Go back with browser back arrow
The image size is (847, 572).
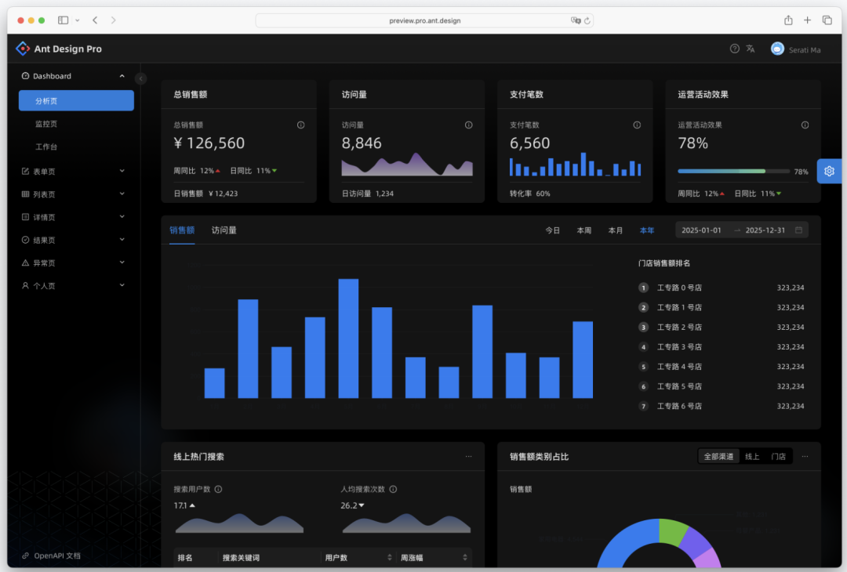[95, 20]
